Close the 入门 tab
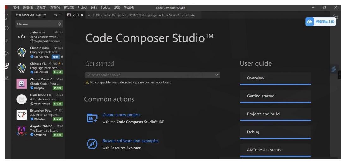The width and height of the screenshot is (346, 164). (82, 15)
